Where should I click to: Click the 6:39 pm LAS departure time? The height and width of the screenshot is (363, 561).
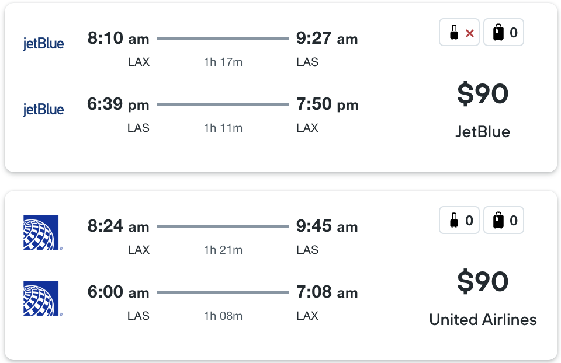(x=118, y=104)
